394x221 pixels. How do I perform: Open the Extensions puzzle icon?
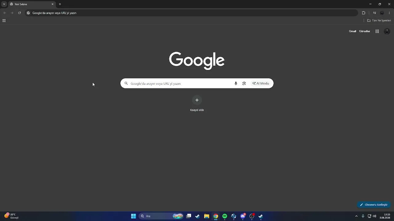364,13
